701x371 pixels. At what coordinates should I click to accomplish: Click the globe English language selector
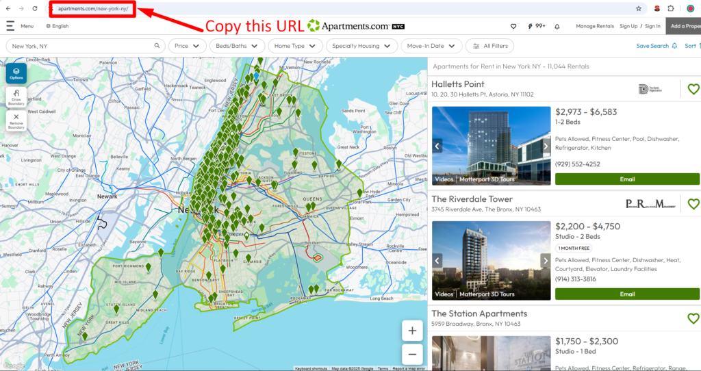click(58, 26)
